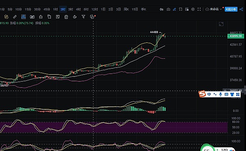The height and width of the screenshot is (151, 246).
Task: Click the plus button next to 36051.48
Action: (x=225, y=91)
